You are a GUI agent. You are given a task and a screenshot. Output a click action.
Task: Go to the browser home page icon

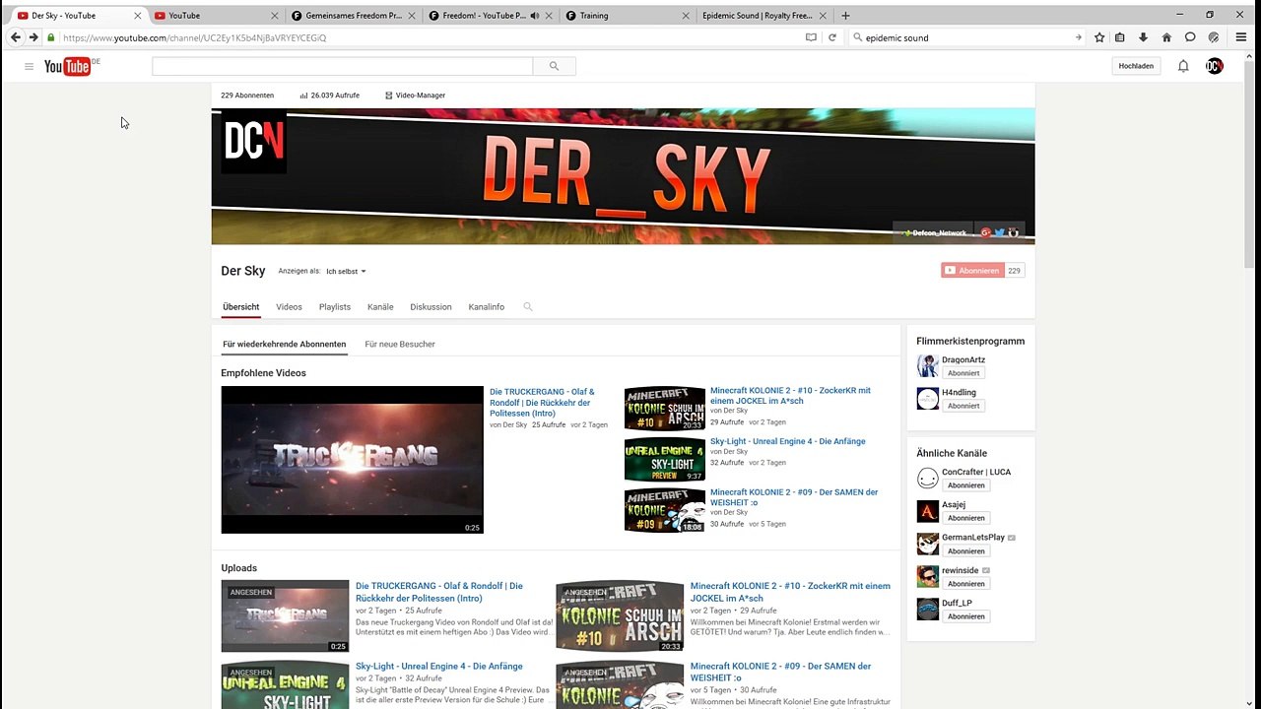pos(1166,37)
